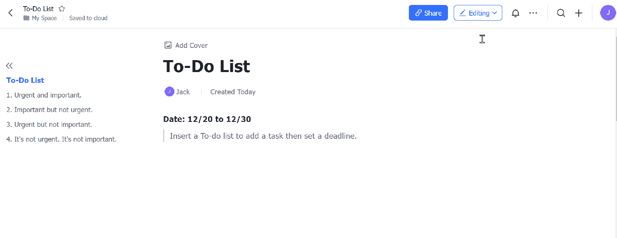The image size is (617, 238).
Task: Select the 'It's not urgent' outline item
Action: (61, 139)
